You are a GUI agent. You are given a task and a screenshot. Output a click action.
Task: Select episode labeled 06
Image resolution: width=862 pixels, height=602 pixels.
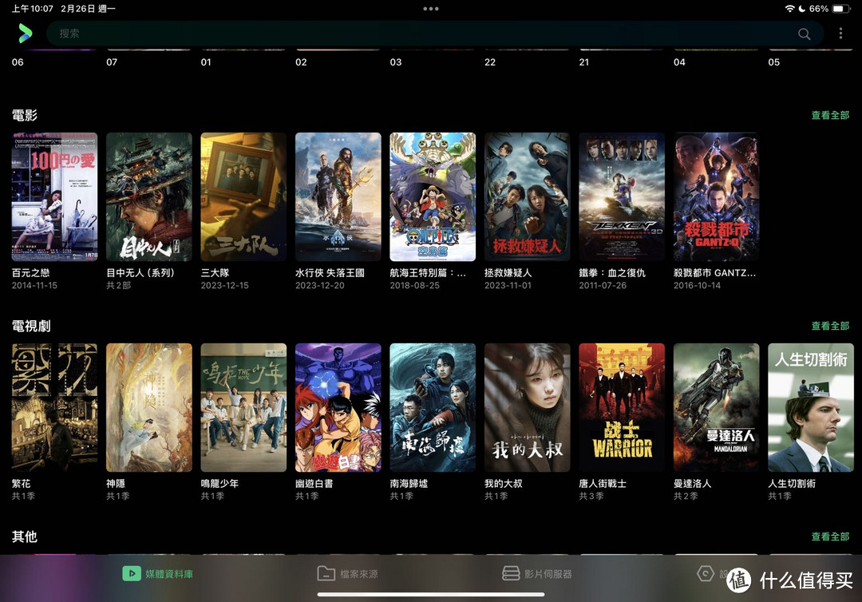(x=18, y=62)
